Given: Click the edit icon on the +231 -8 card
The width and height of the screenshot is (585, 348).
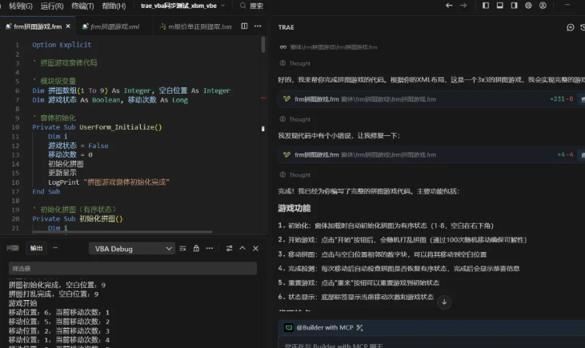Looking at the screenshot, I should coord(286,99).
